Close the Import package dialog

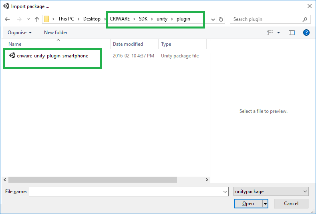pos(310,6)
